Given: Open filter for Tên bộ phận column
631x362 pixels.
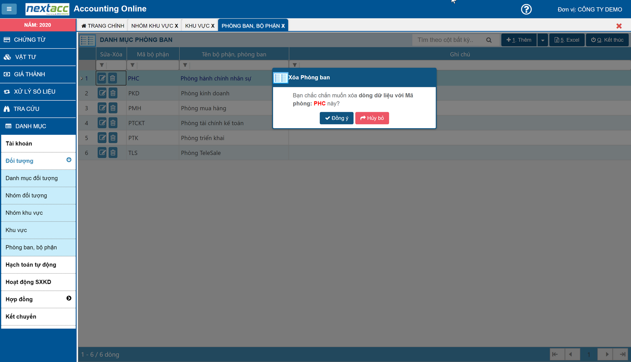Looking at the screenshot, I should (185, 65).
